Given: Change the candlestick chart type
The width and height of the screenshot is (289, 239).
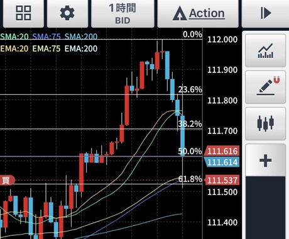Looking at the screenshot, I should (x=265, y=123).
